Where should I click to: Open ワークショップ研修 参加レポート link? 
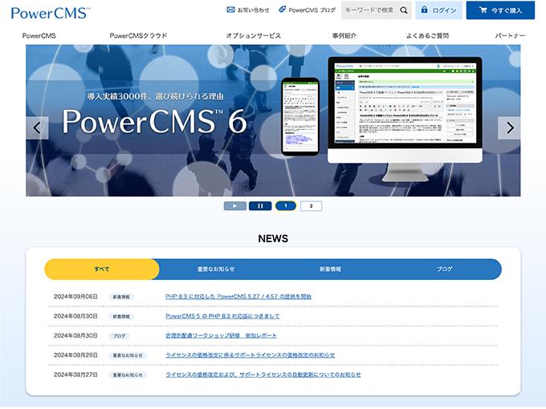pyautogui.click(x=221, y=335)
